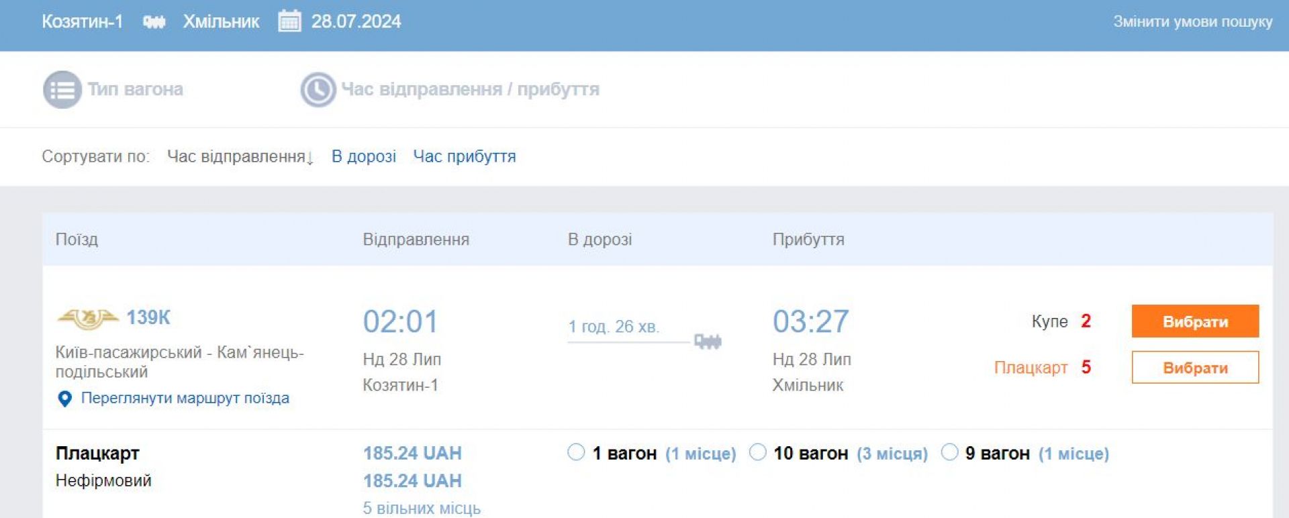1289x518 pixels.
Task: Click the train number 139К
Action: pos(148,317)
